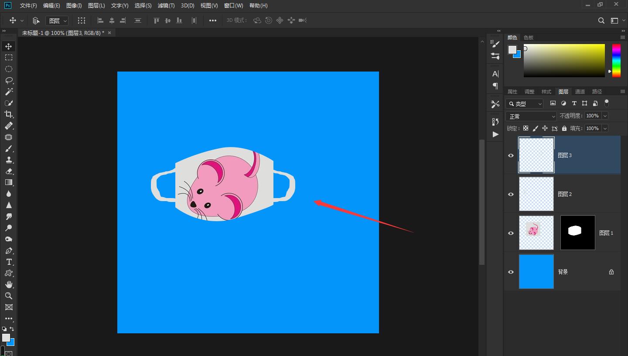Viewport: 628px width, 356px height.
Task: Toggle visibility of 图层 1
Action: (x=511, y=233)
